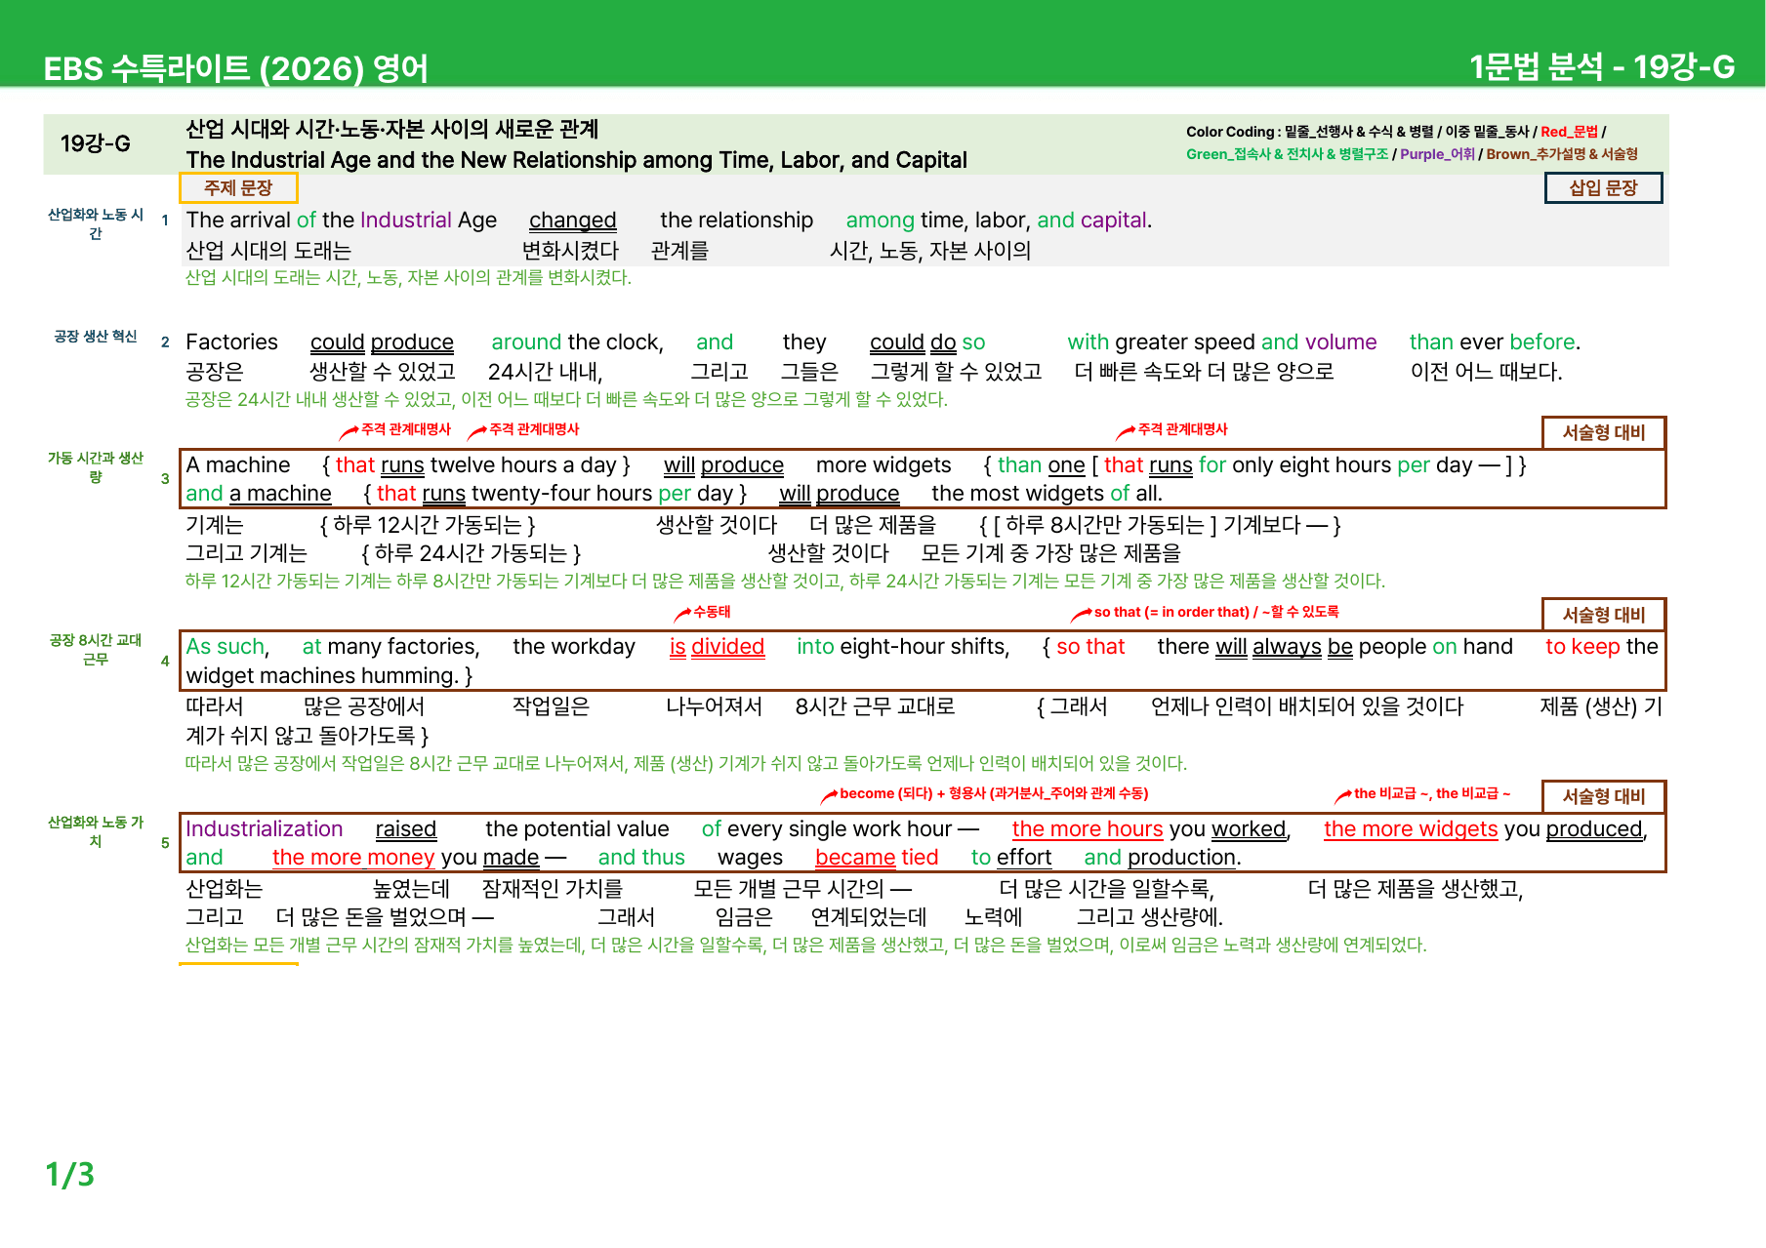
Task: Click the word 'Industrial' in sentence 1
Action: click(x=406, y=221)
